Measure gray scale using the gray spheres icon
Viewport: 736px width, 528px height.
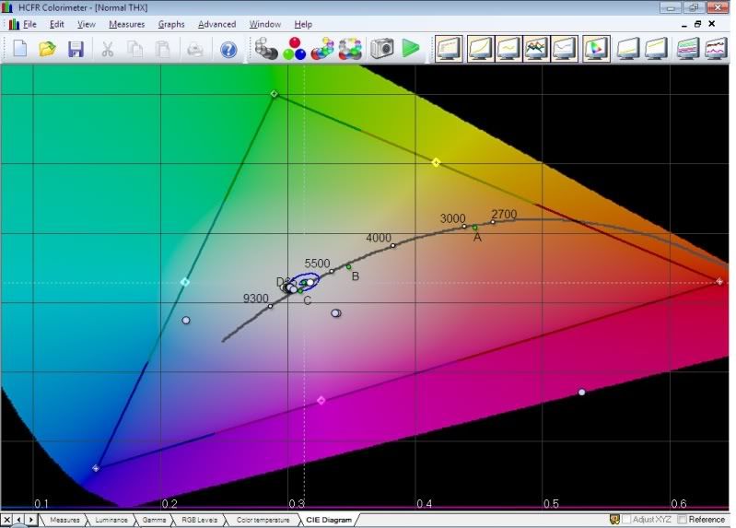coord(266,49)
